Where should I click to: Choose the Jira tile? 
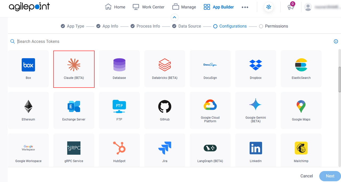[x=165, y=150]
